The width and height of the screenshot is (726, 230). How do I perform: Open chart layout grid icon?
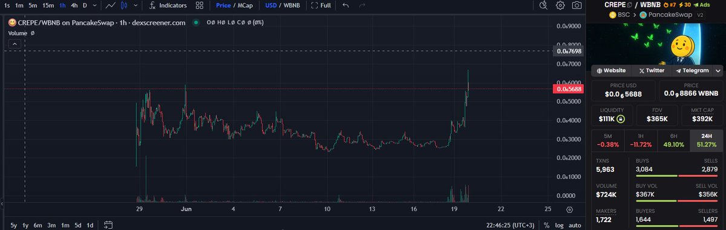pos(200,5)
